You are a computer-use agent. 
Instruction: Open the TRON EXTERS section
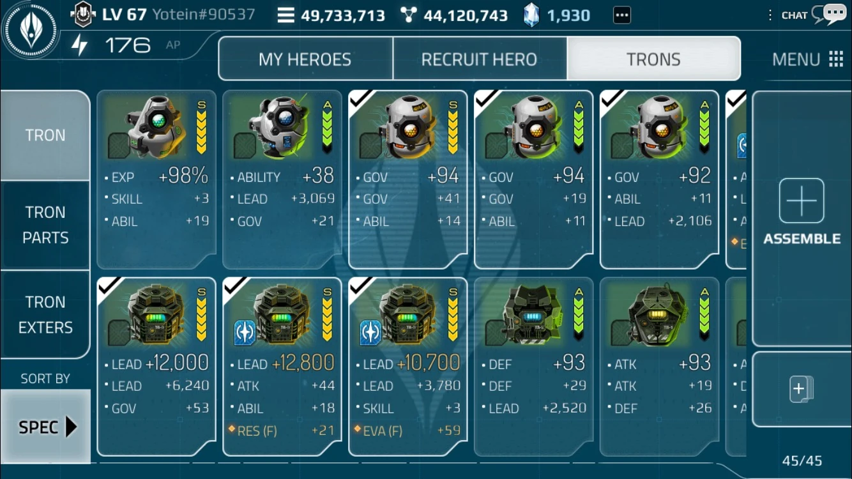click(x=45, y=314)
